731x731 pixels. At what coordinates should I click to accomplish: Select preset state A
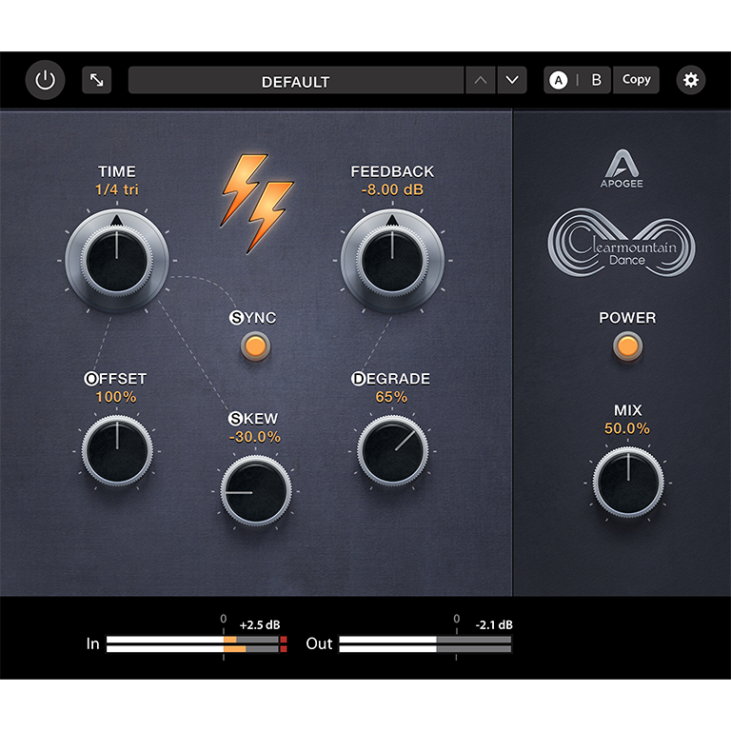559,80
